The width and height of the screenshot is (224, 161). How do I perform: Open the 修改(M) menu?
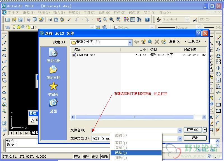click(x=135, y=13)
